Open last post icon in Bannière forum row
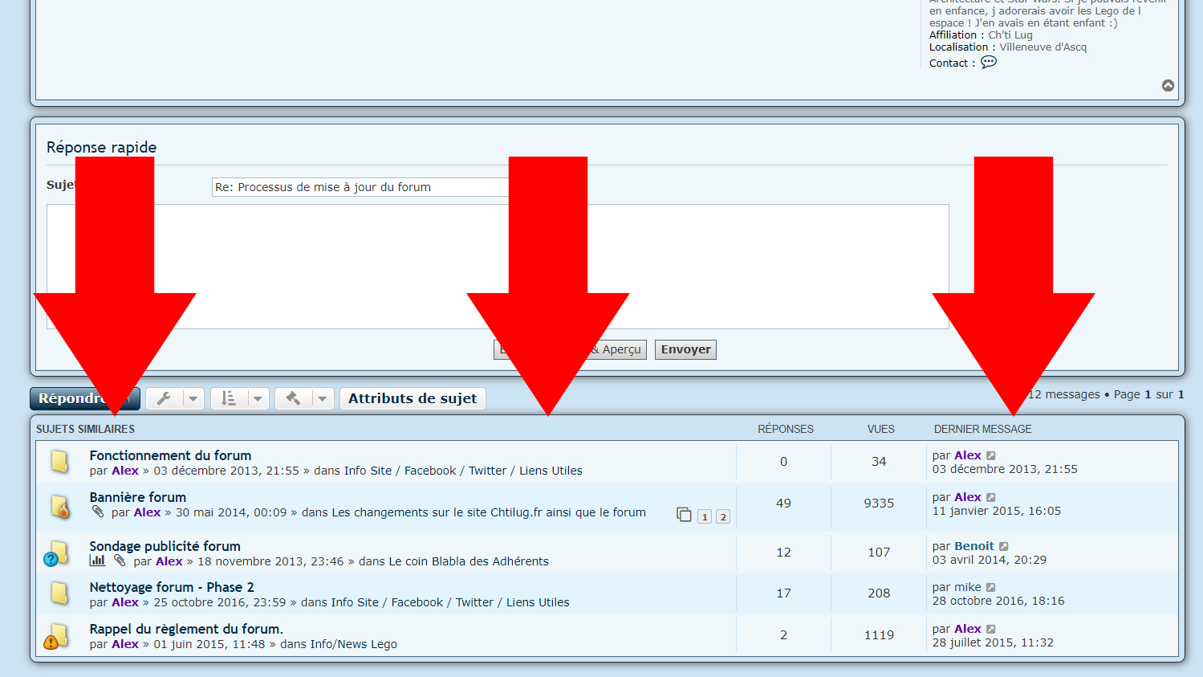The width and height of the screenshot is (1203, 677). point(991,498)
